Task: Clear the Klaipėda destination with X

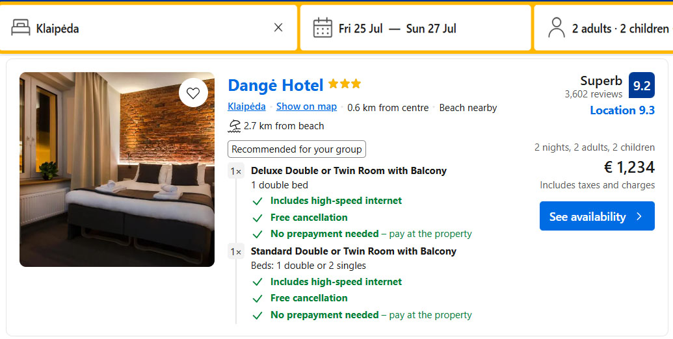Action: click(278, 28)
